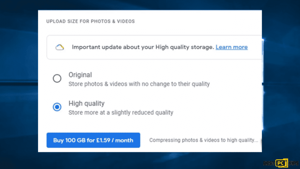
Task: Click "Store photos & videos with no change" description
Action: pos(139,84)
